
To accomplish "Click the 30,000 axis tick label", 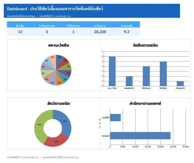I will pos(186,147).
